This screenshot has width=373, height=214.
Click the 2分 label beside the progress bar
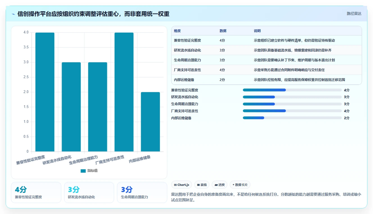point(347,118)
